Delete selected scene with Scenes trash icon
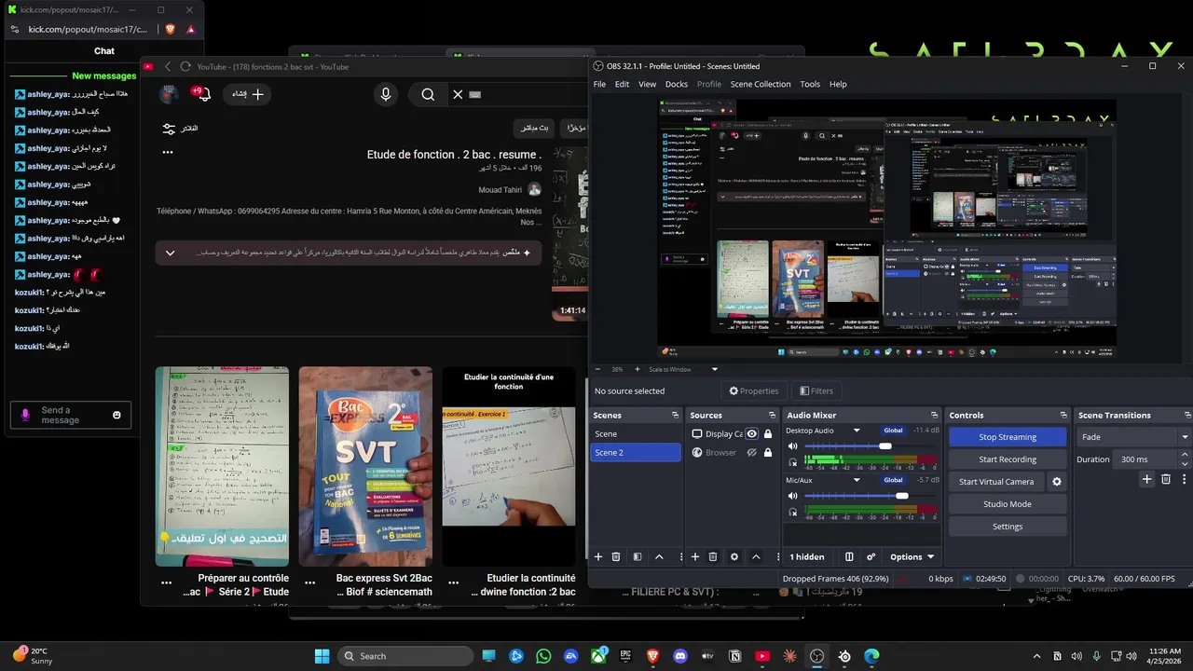 (x=616, y=556)
